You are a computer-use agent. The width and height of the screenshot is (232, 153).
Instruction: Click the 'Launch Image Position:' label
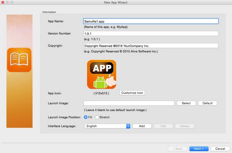click(x=64, y=117)
